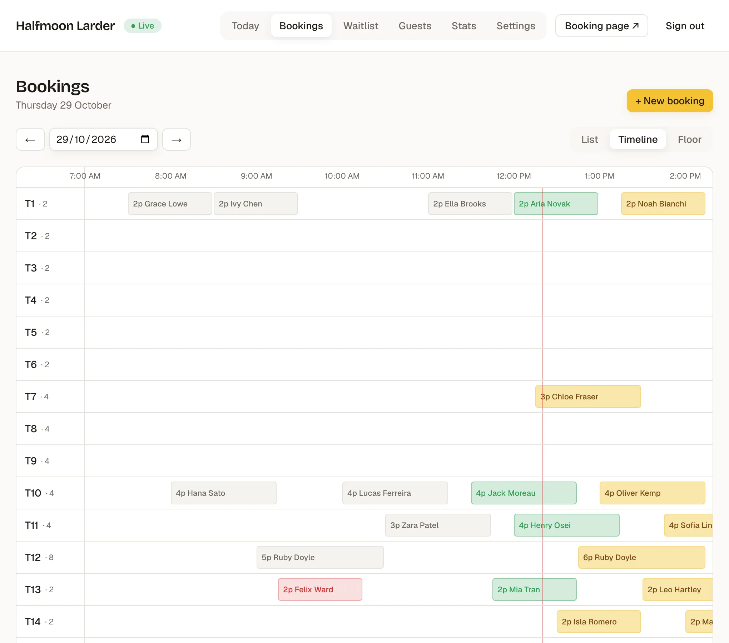This screenshot has height=643, width=729.
Task: Open the 6p Ruby Doyle booking
Action: [x=642, y=557]
